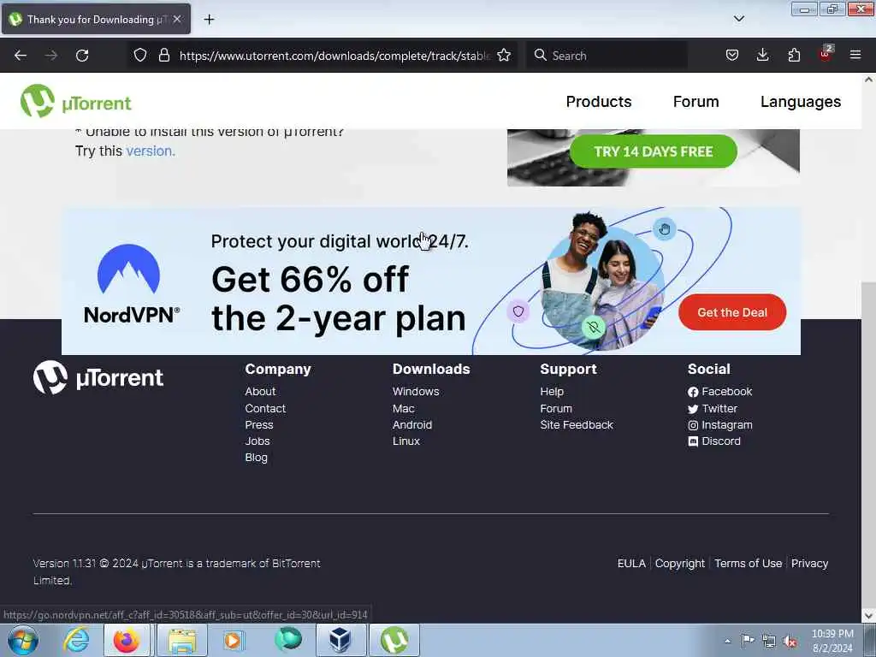This screenshot has height=657, width=876.
Task: Bookmark this page with the star icon
Action: (504, 55)
